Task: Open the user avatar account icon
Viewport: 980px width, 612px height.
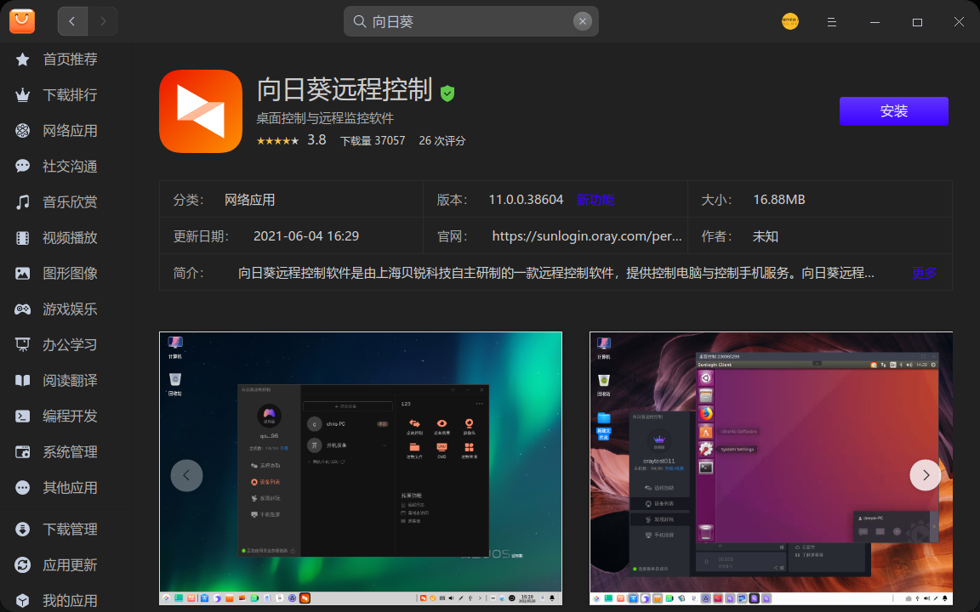Action: point(790,21)
